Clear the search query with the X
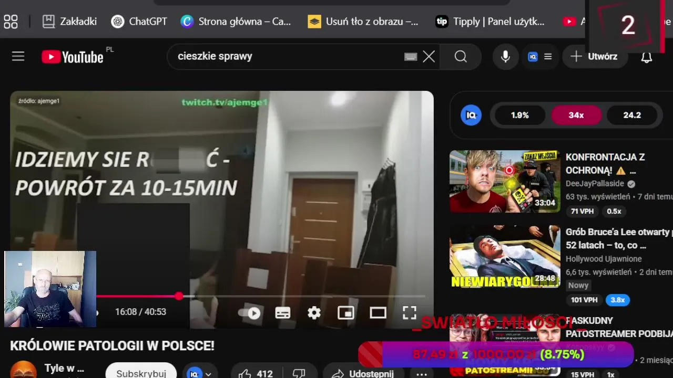Image resolution: width=673 pixels, height=378 pixels. pyautogui.click(x=429, y=57)
